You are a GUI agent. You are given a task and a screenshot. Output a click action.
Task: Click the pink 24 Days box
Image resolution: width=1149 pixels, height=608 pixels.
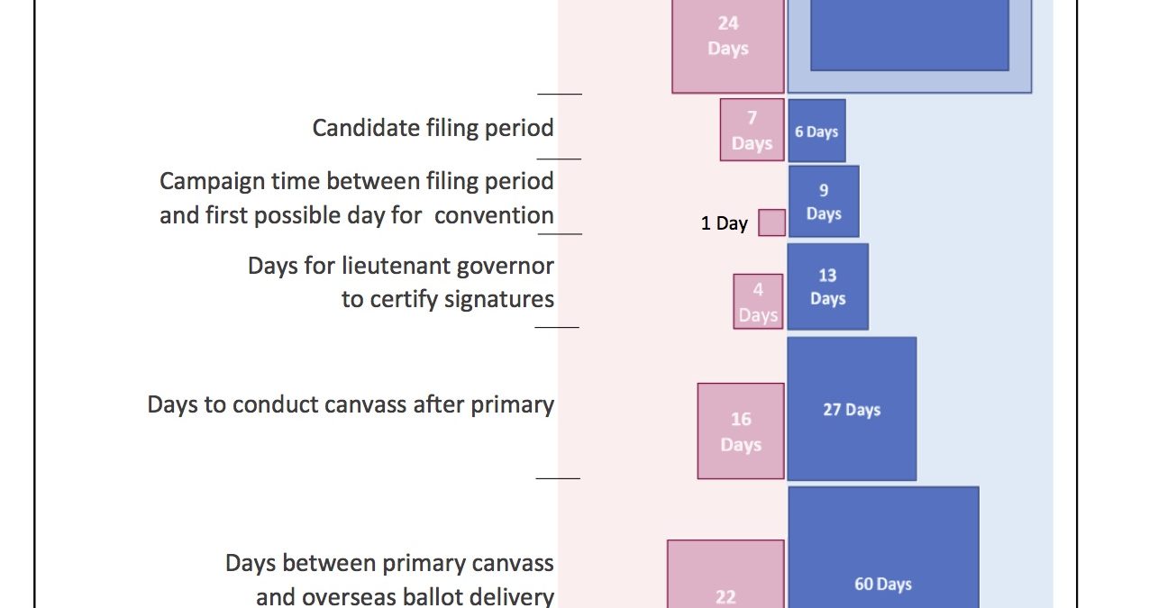coord(727,45)
